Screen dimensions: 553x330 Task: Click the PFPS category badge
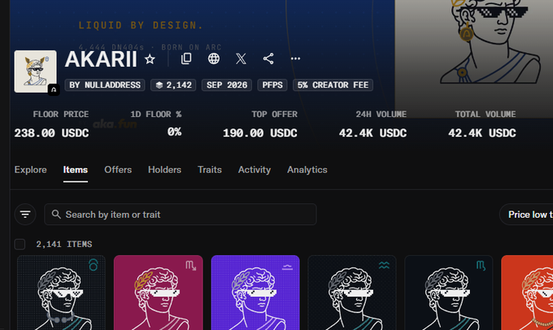pos(272,85)
